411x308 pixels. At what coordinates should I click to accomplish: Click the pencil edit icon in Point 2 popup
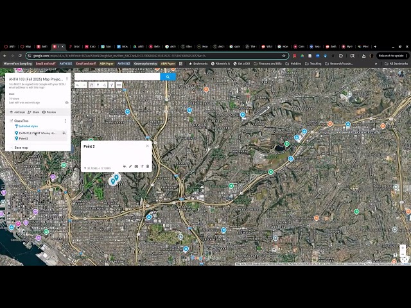[x=130, y=166]
